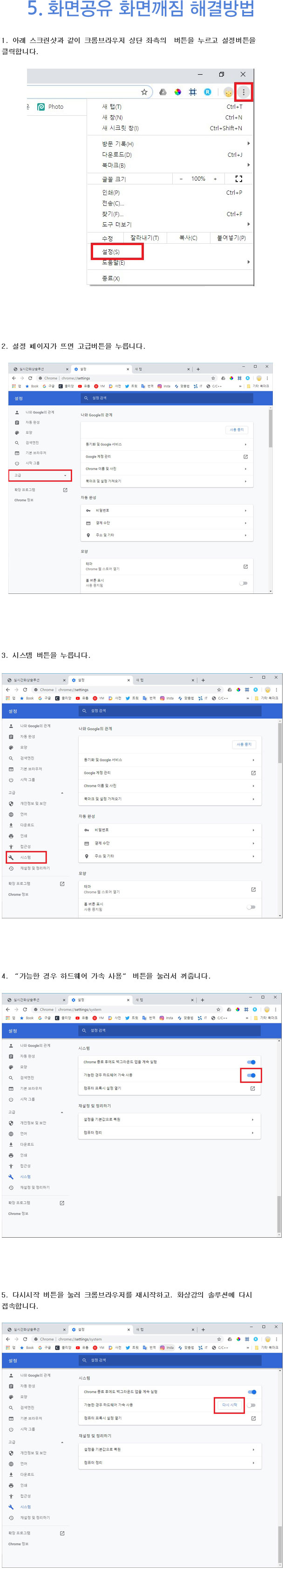Image resolution: width=284 pixels, height=1572 pixels.
Task: Select 다운로드(D) in the Chrome menu
Action: click(x=117, y=155)
